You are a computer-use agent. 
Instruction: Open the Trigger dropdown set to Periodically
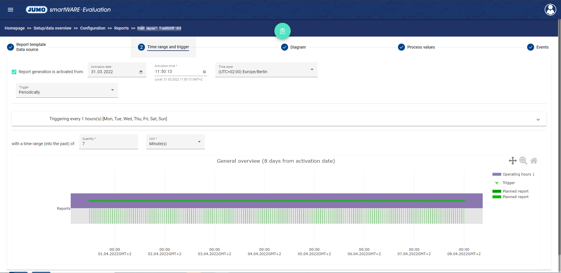(x=67, y=90)
